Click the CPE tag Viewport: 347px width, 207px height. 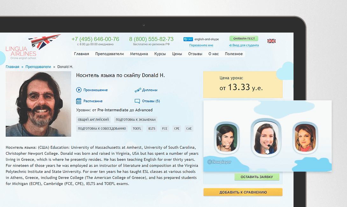[x=177, y=128]
